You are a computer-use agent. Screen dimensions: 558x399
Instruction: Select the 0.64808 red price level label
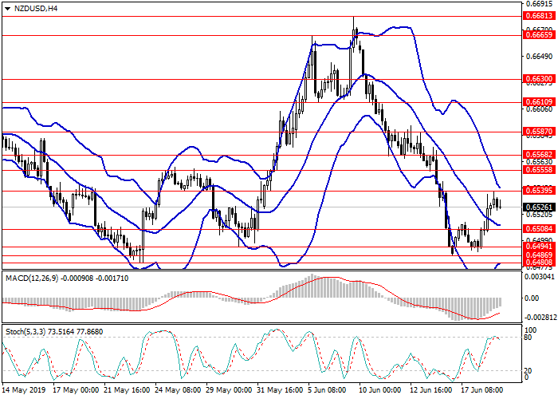tap(539, 263)
